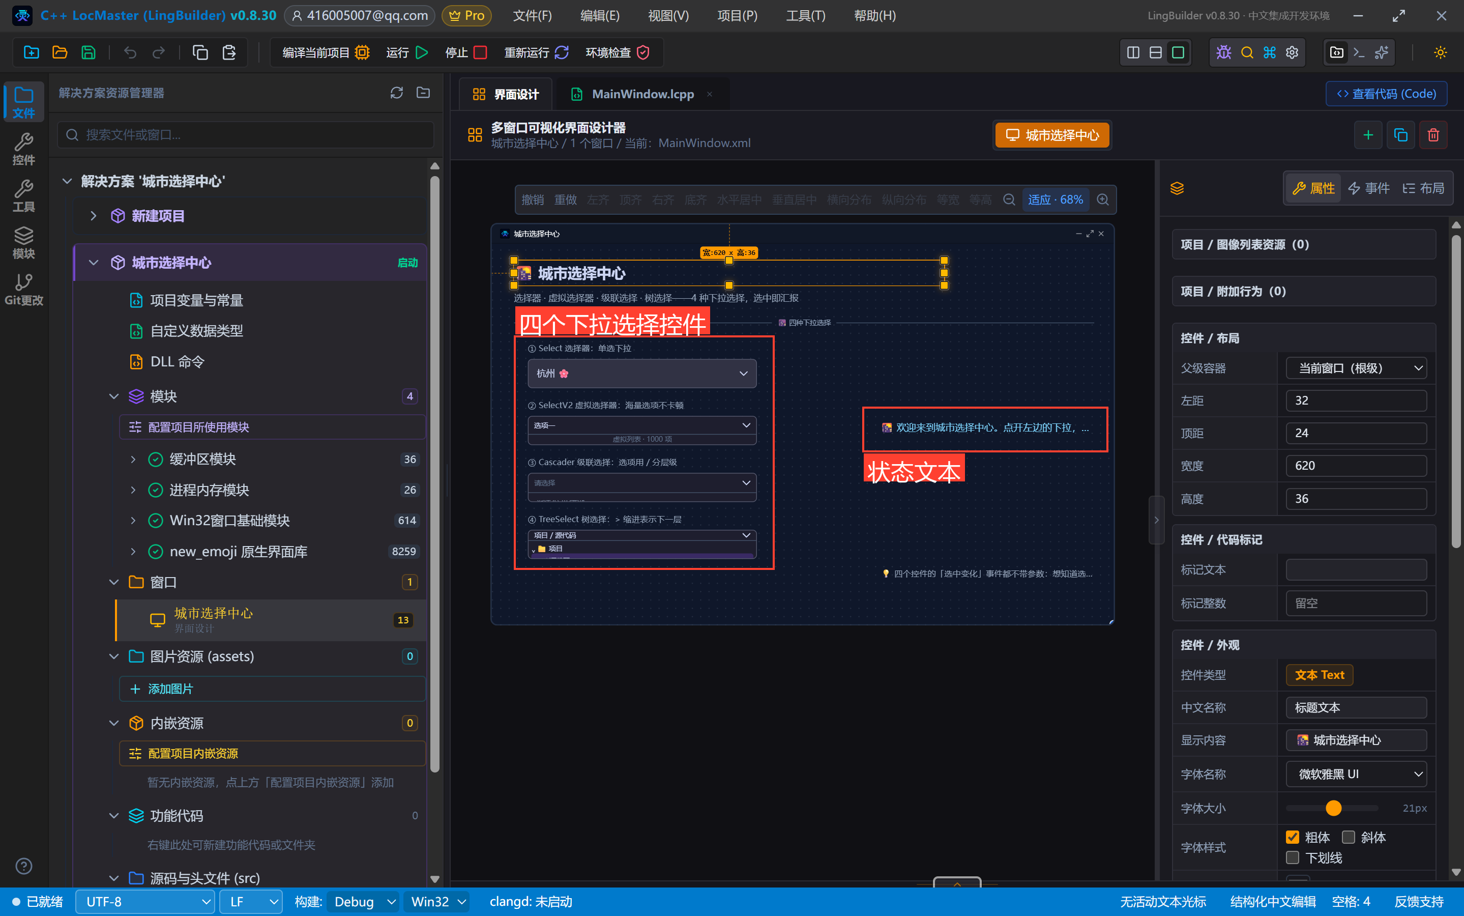Open the 字体名称 font dropdown
Viewport: 1464px width, 916px height.
[x=1356, y=774]
